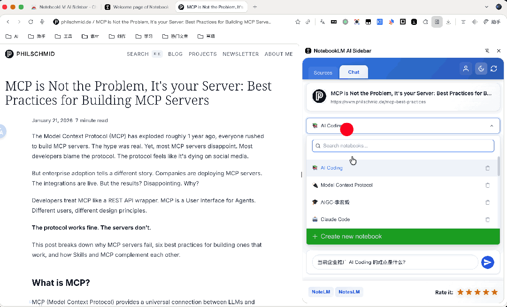Open the 热门文章 bookmarks folder
This screenshot has width=507, height=307.
tap(175, 36)
